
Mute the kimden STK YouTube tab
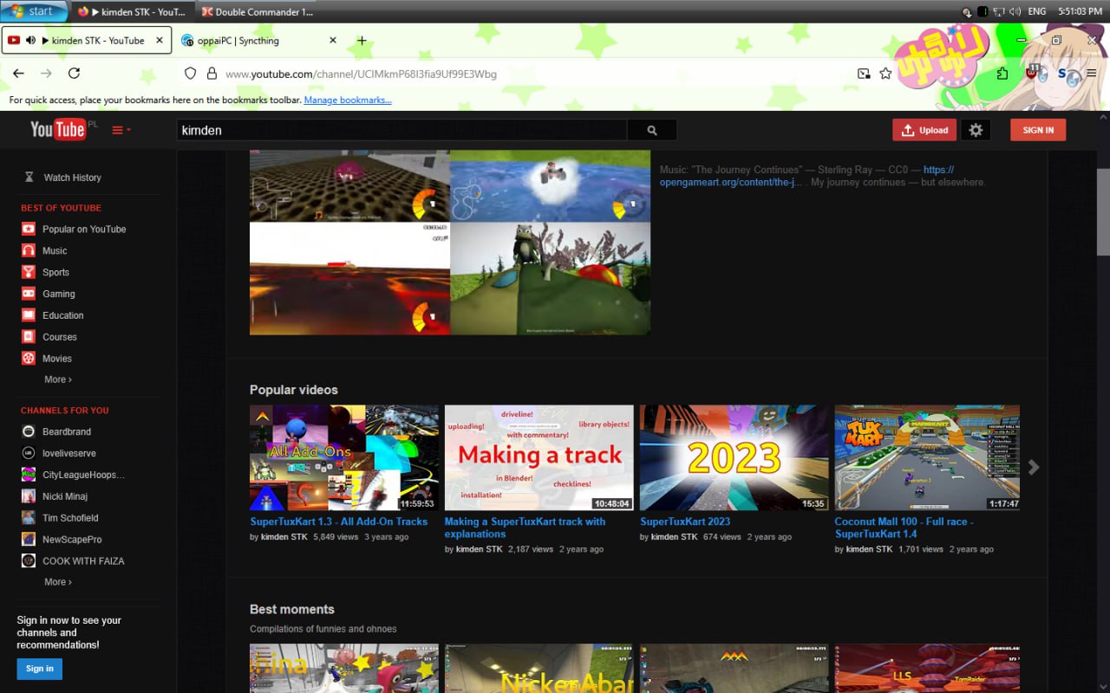coord(30,41)
